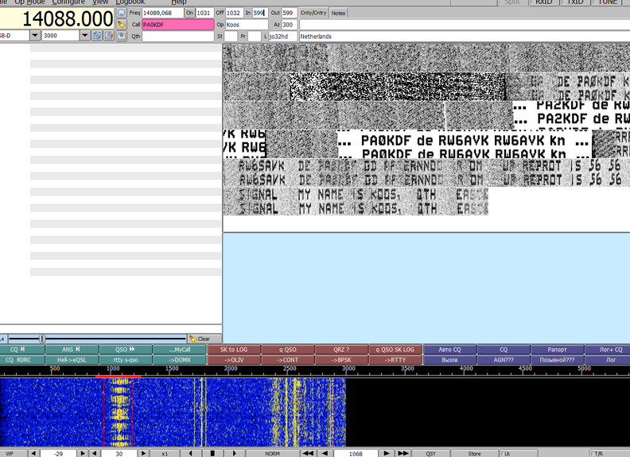The image size is (630, 457).
Task: Toggle the T/R transmit-receive button
Action: 598,453
